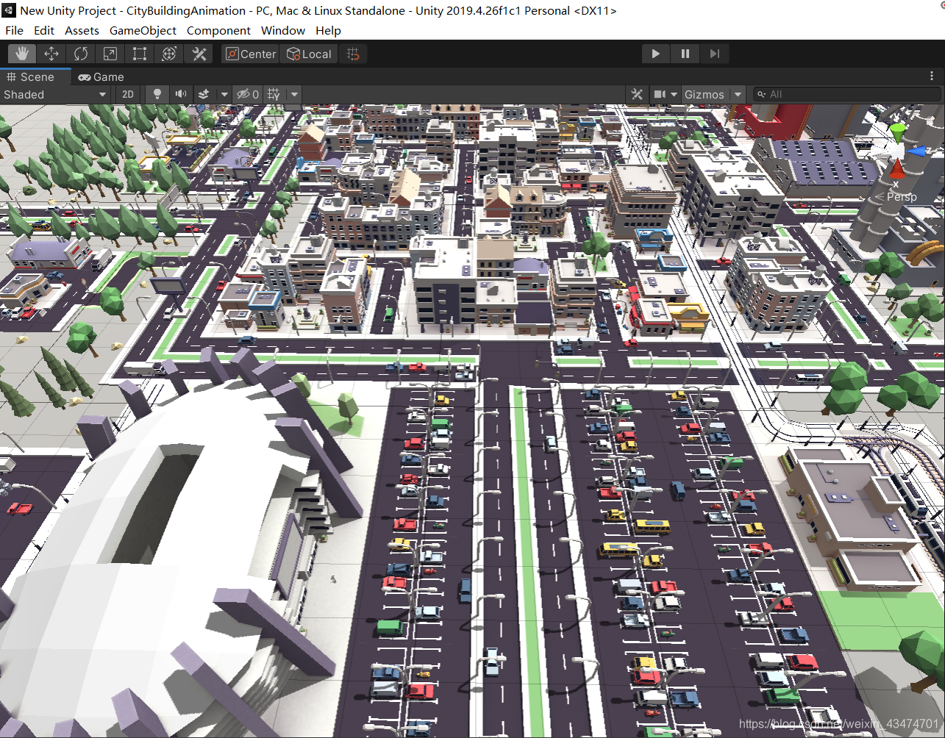945x738 pixels.
Task: Open the Assets menu
Action: point(82,30)
